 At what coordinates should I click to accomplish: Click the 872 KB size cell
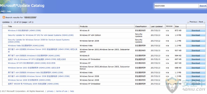[178, 30]
